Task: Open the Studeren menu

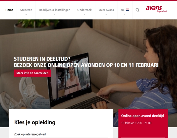Action: [x=26, y=10]
